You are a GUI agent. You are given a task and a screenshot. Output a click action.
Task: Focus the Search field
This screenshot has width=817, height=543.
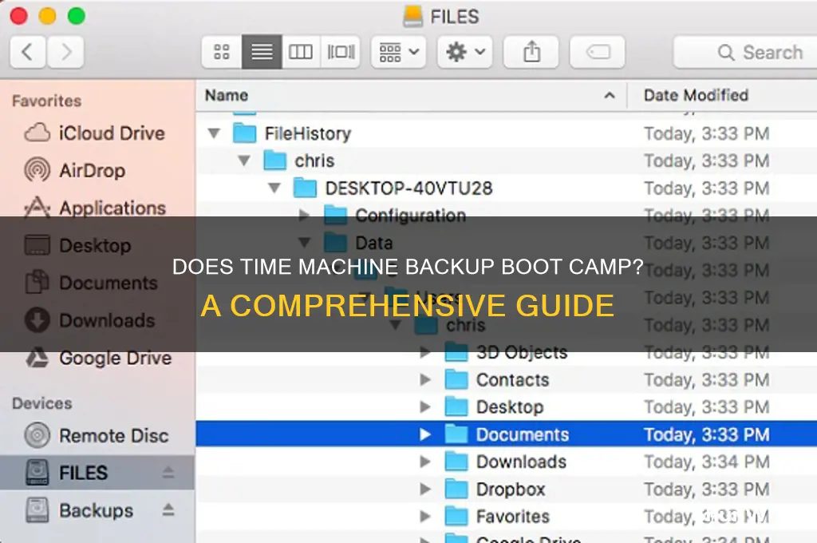coord(745,52)
